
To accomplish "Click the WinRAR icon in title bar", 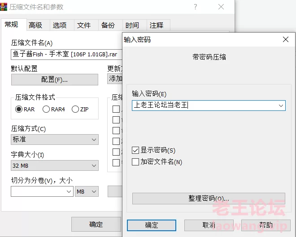I will (x=3, y=7).
